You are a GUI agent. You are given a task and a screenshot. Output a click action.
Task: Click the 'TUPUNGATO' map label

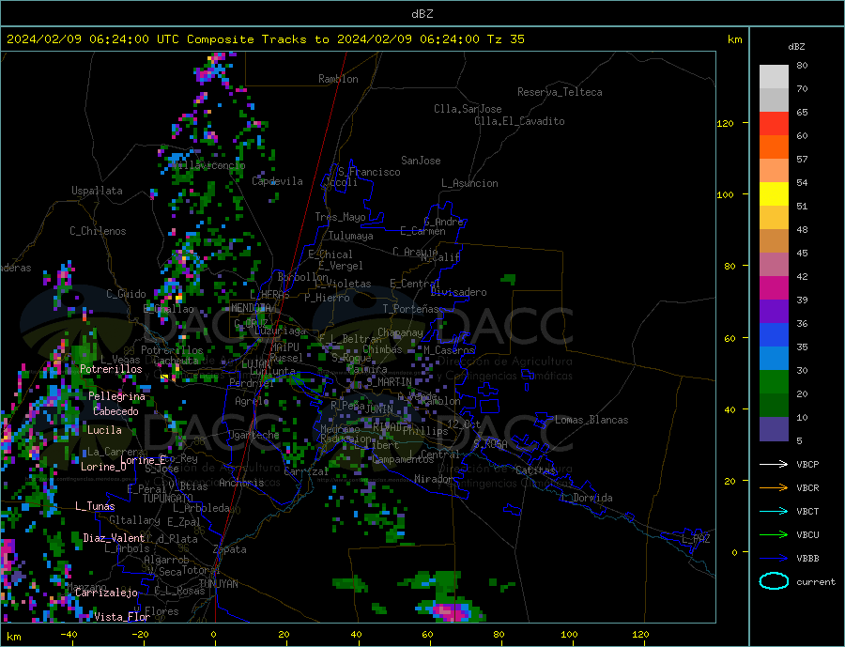168,499
